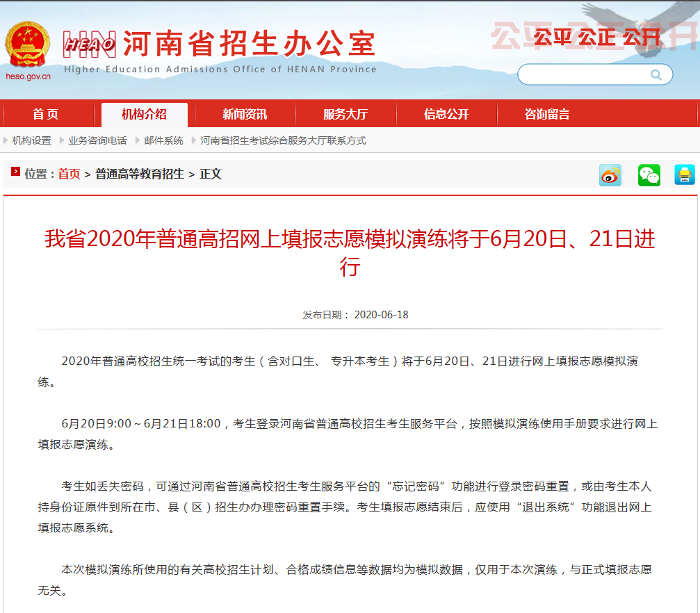Open 首页 from the breadcrumb

(67, 174)
